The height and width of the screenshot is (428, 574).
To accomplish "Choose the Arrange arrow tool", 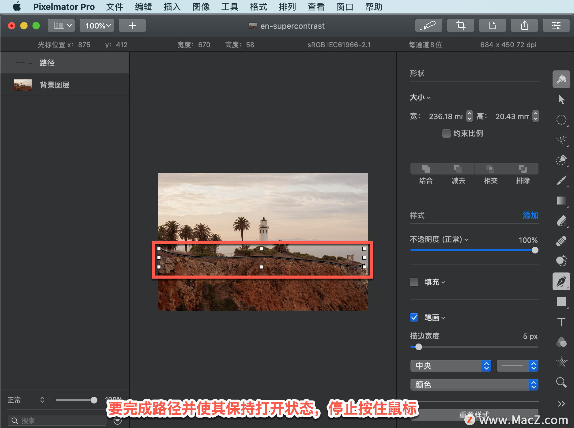I will (x=561, y=99).
